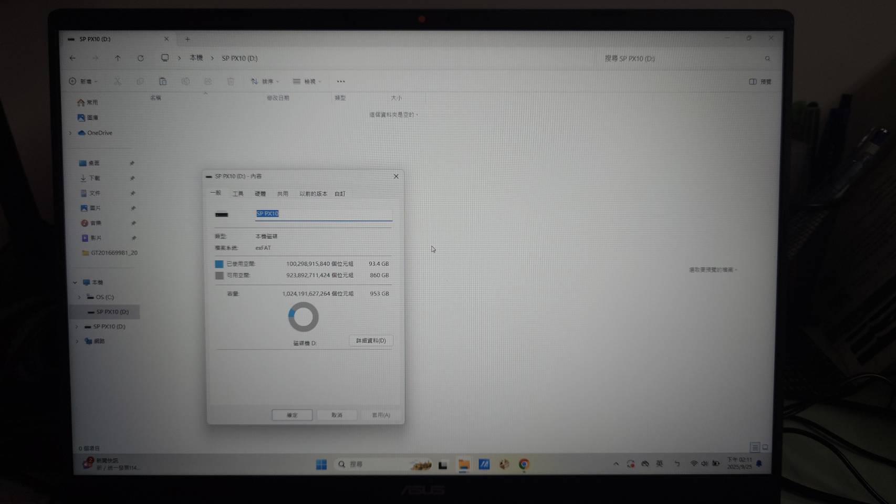Viewport: 896px width, 504px height.
Task: Collapse the 本機 (This PC) tree node
Action: [75, 282]
